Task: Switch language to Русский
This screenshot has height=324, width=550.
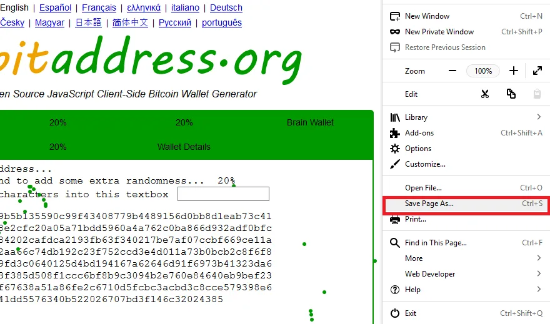Action: pyautogui.click(x=175, y=22)
